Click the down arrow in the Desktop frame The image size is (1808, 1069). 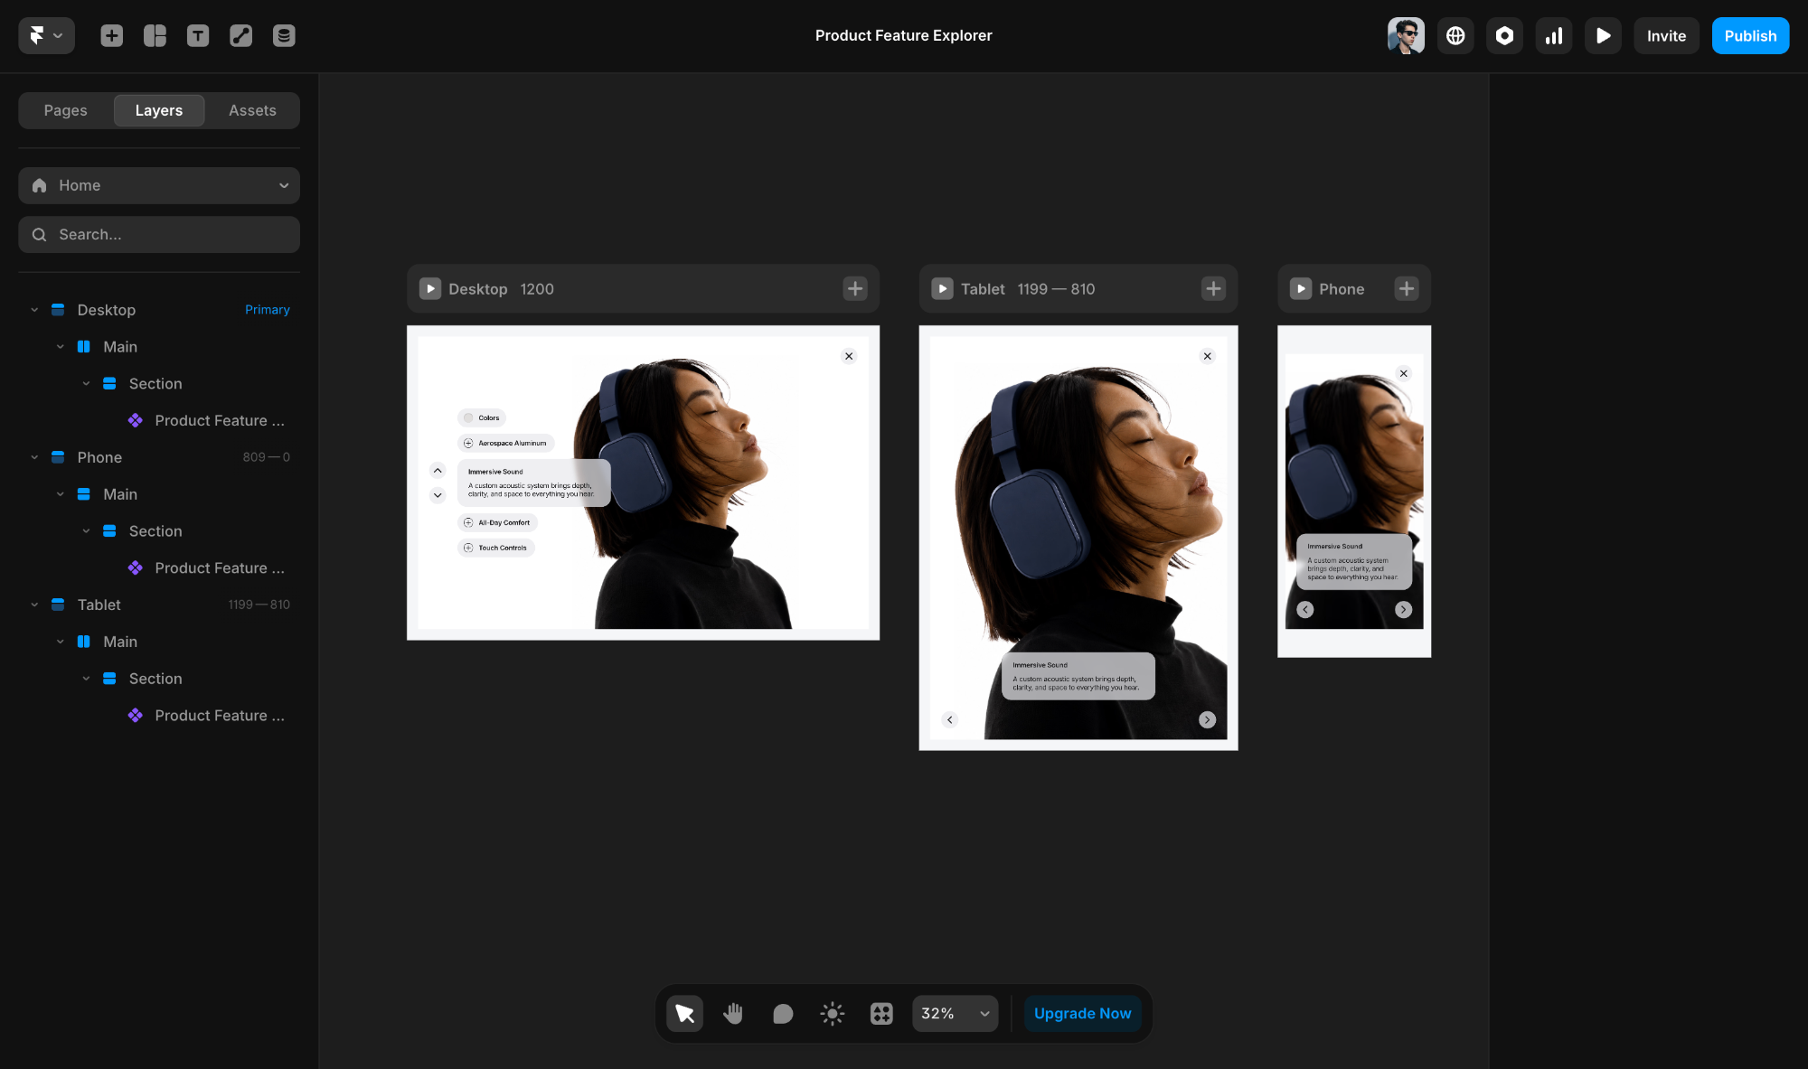coord(438,495)
